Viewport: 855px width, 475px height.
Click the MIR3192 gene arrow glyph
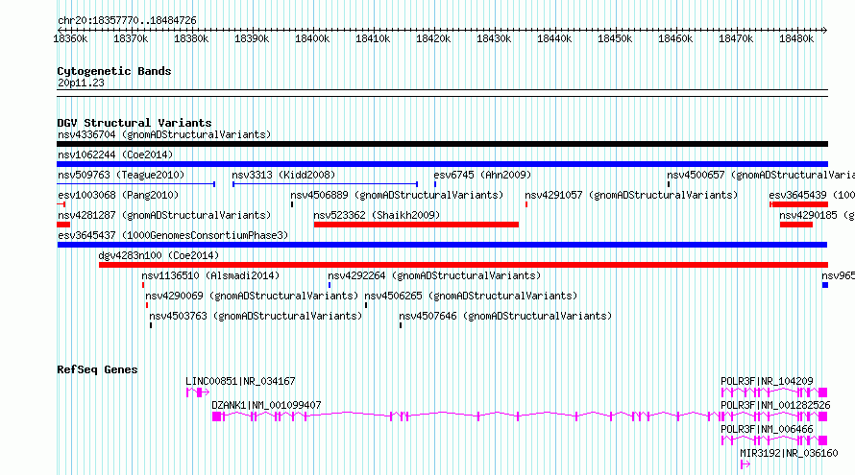tap(745, 464)
